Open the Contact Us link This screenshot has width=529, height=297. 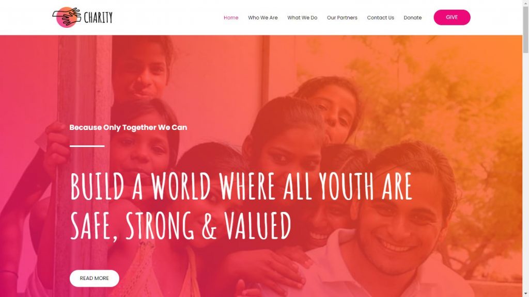[380, 18]
